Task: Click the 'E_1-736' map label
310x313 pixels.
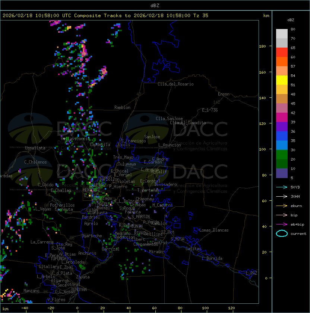Action: coord(210,110)
